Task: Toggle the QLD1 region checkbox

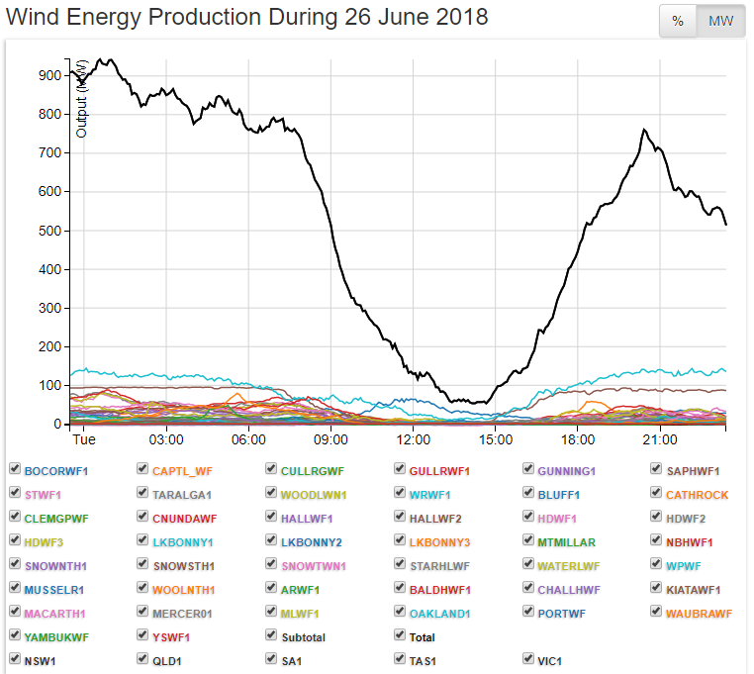Action: 143,658
